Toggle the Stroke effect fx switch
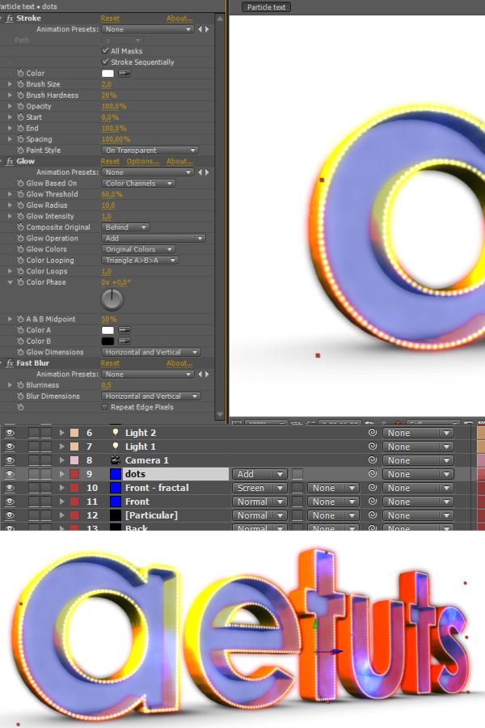 click(10, 19)
